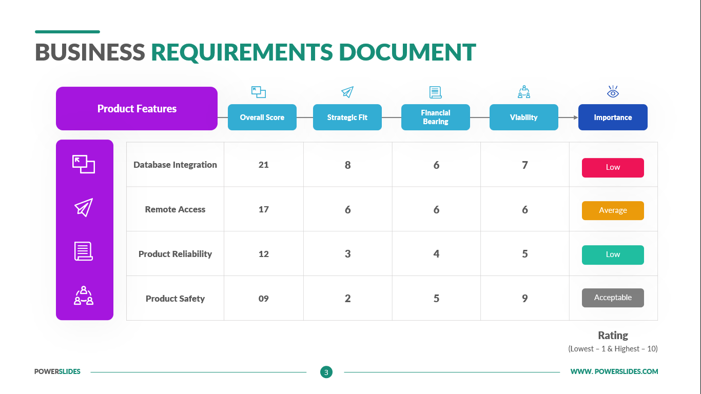Click the dark blue Importance header
The height and width of the screenshot is (394, 701).
pyautogui.click(x=613, y=117)
